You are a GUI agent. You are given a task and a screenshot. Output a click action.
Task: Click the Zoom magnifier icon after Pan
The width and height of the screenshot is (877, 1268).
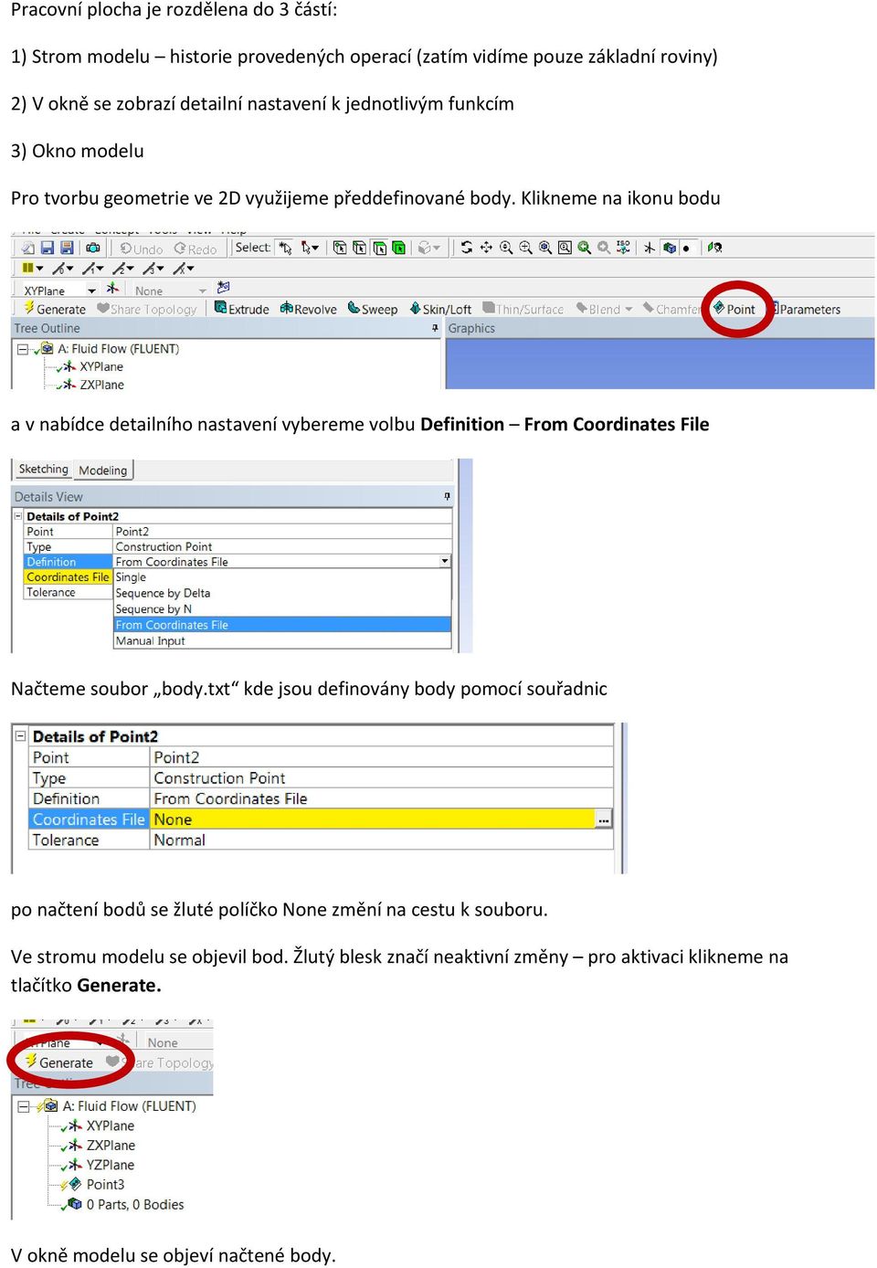click(x=506, y=248)
